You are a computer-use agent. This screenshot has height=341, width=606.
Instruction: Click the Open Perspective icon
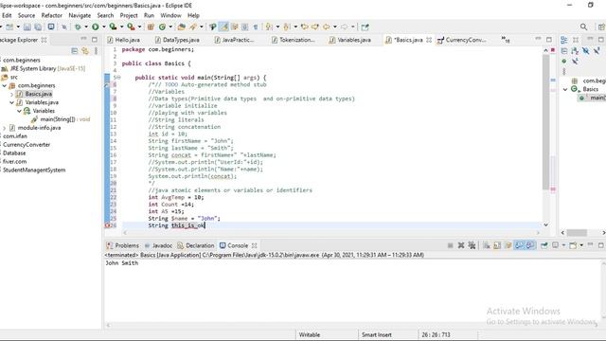pos(601,27)
